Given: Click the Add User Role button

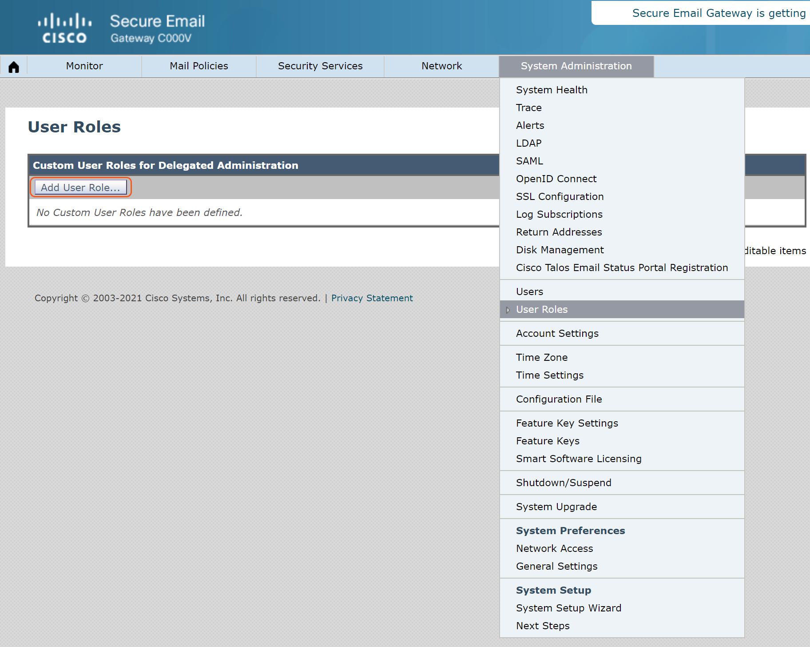Looking at the screenshot, I should (80, 188).
